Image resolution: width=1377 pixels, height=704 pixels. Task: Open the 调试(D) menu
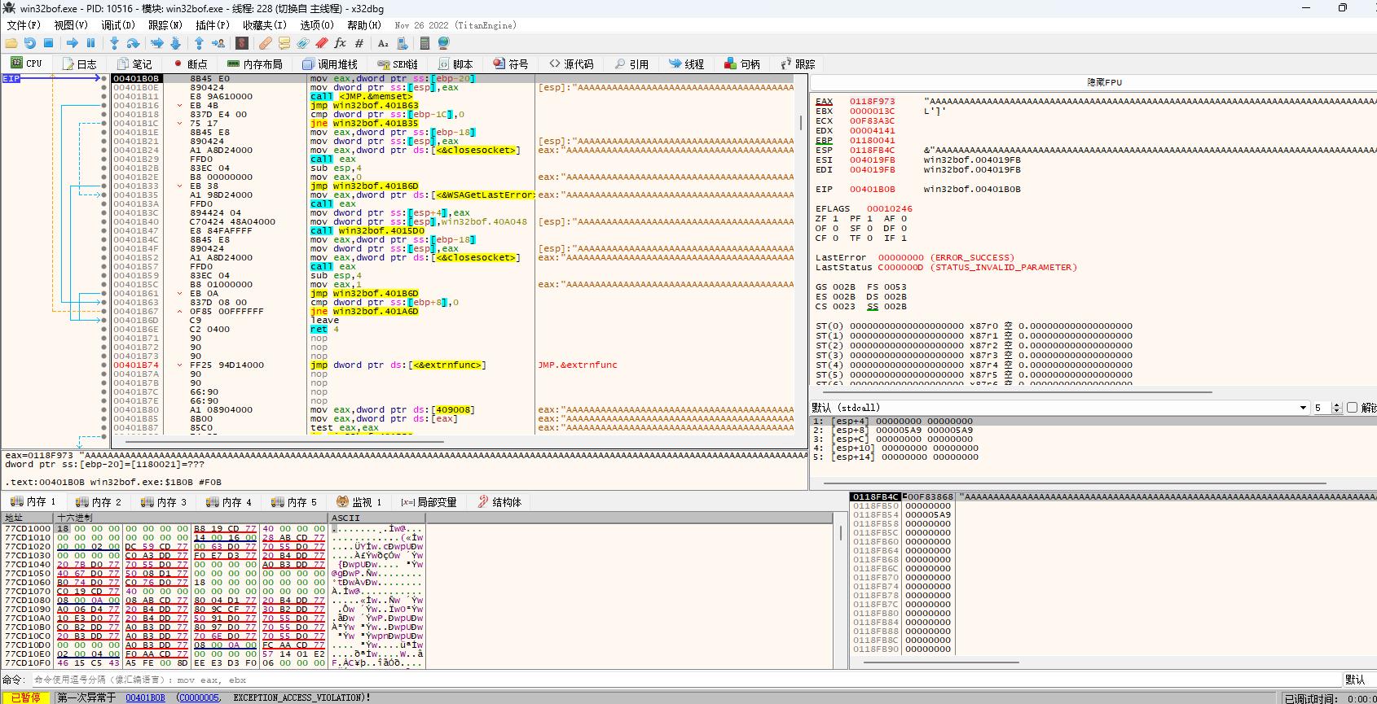click(117, 25)
